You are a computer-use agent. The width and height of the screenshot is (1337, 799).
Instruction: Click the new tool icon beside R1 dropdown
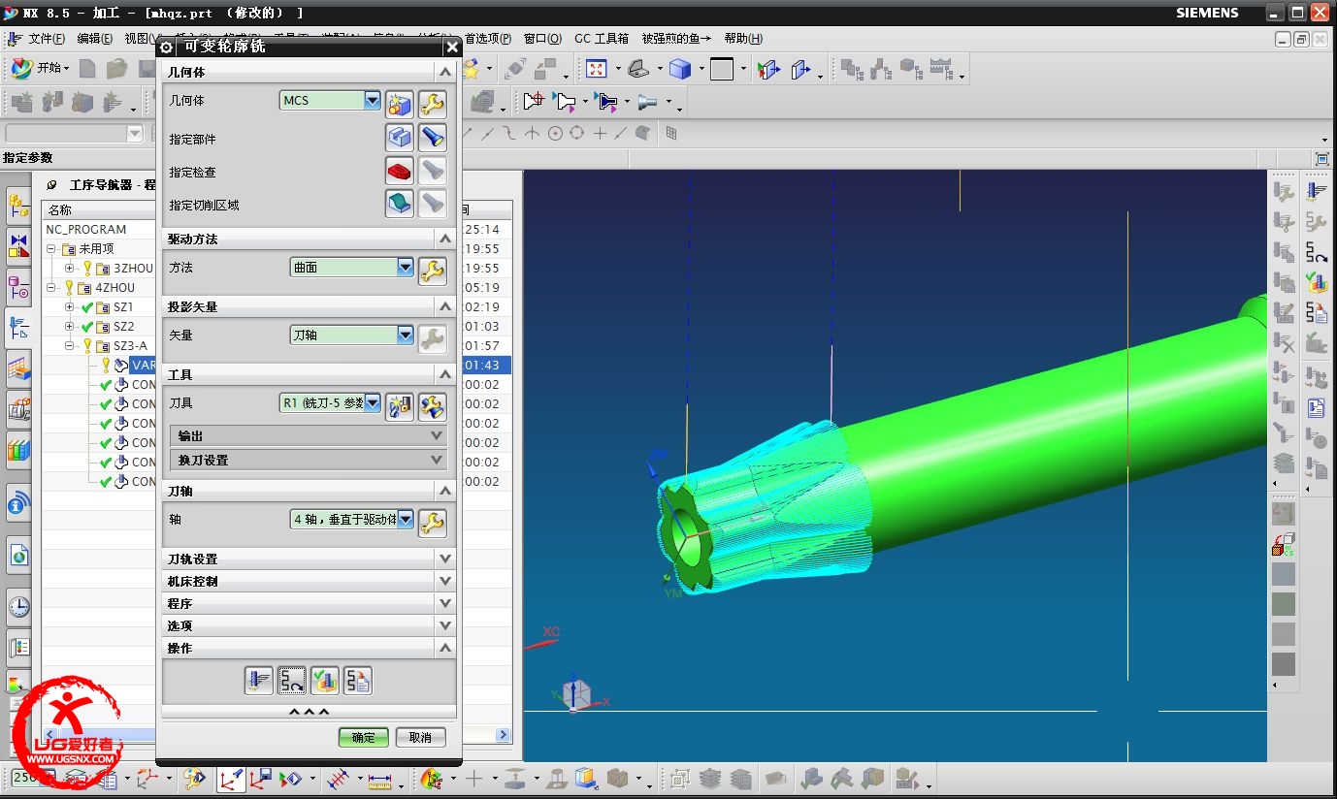(x=399, y=406)
